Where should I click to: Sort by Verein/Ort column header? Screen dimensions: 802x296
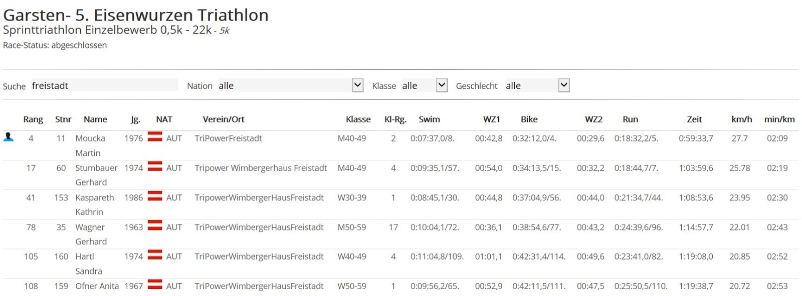click(224, 119)
